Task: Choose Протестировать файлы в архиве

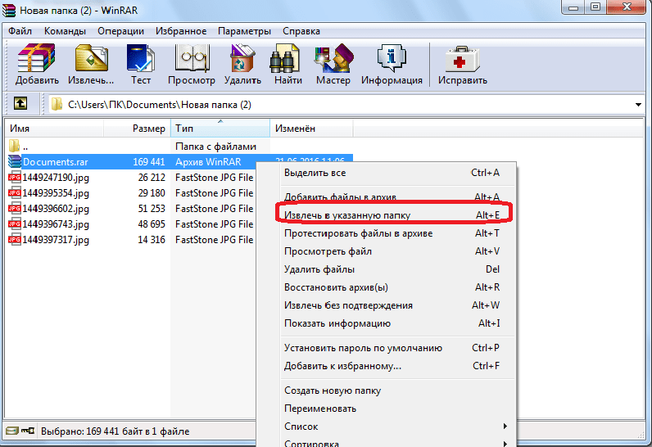Action: pos(392,233)
